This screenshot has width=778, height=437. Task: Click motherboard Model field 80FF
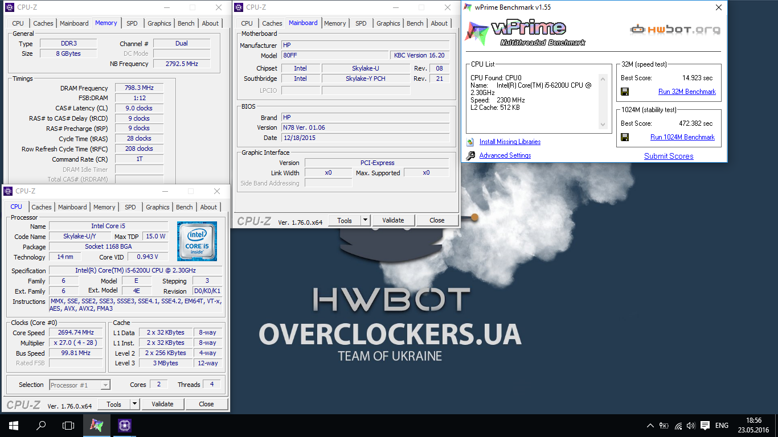(335, 55)
